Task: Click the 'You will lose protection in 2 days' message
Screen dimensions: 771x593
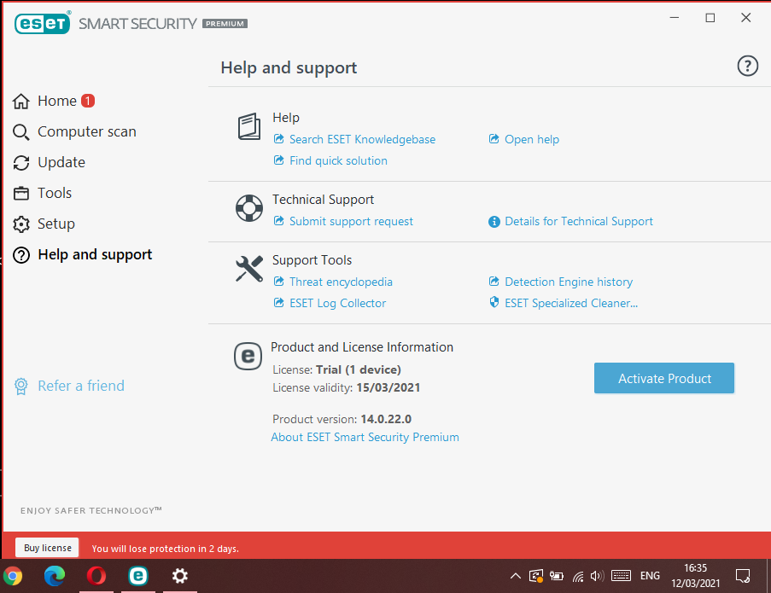Action: click(166, 549)
